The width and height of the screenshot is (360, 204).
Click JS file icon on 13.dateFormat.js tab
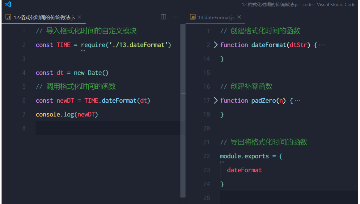pyautogui.click(x=193, y=17)
